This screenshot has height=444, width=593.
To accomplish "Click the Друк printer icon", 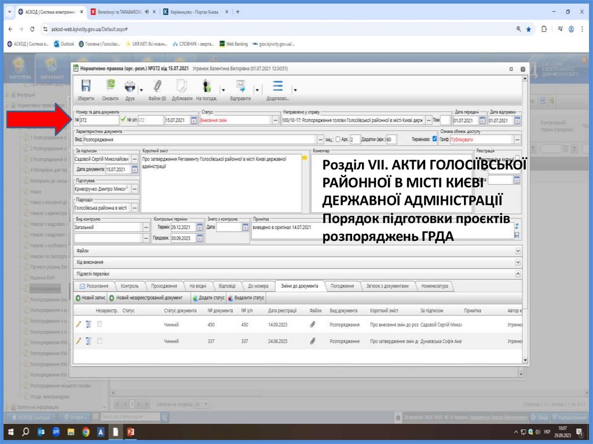I will (x=130, y=87).
